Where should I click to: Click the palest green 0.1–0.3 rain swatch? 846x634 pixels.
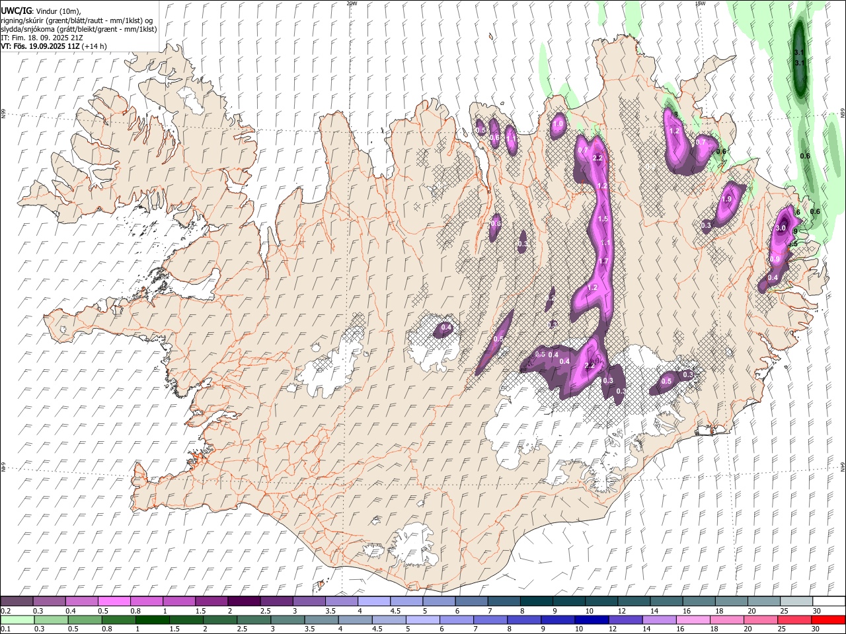[18, 619]
